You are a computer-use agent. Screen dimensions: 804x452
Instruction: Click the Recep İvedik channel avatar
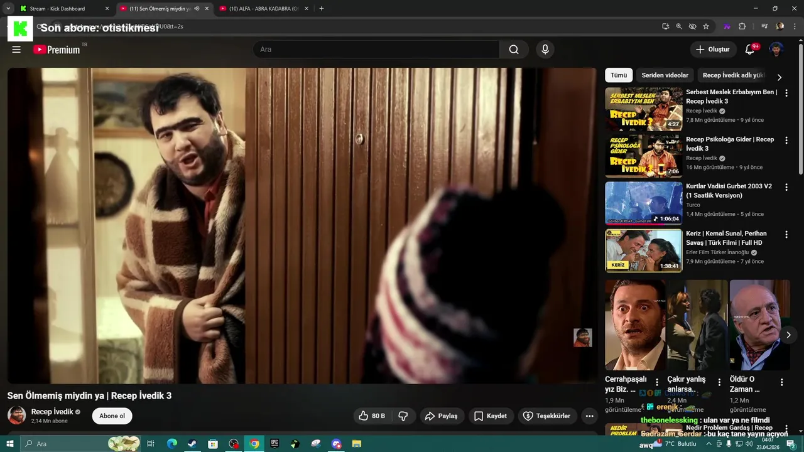point(16,415)
